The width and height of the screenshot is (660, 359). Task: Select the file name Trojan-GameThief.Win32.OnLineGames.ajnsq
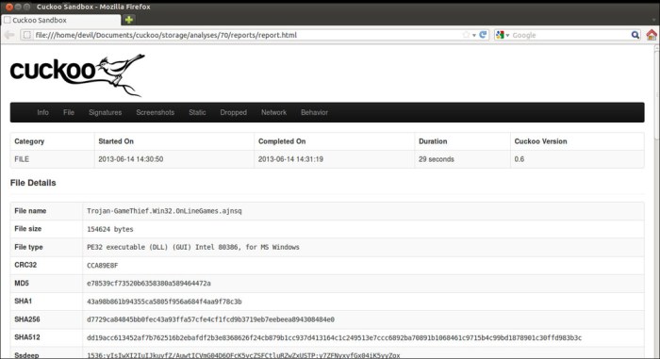tap(164, 211)
